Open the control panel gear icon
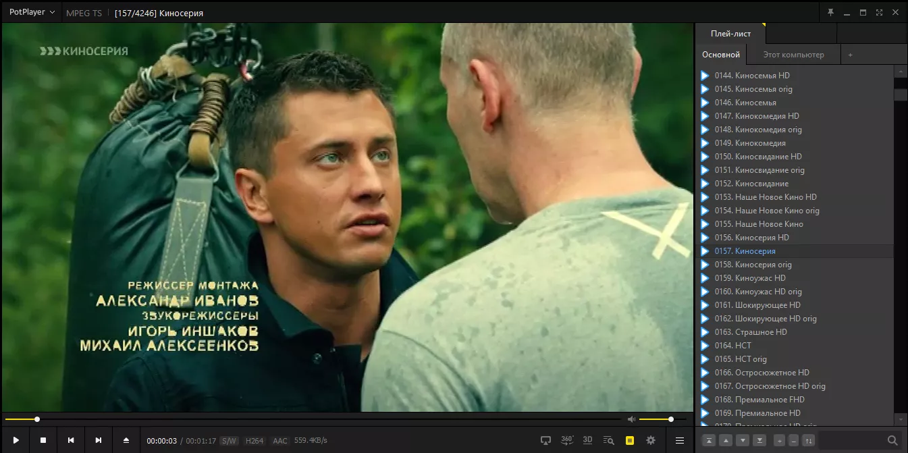Image resolution: width=908 pixels, height=453 pixels. pos(651,440)
